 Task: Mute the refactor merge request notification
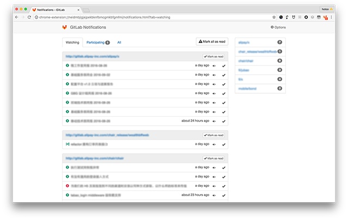[214, 144]
